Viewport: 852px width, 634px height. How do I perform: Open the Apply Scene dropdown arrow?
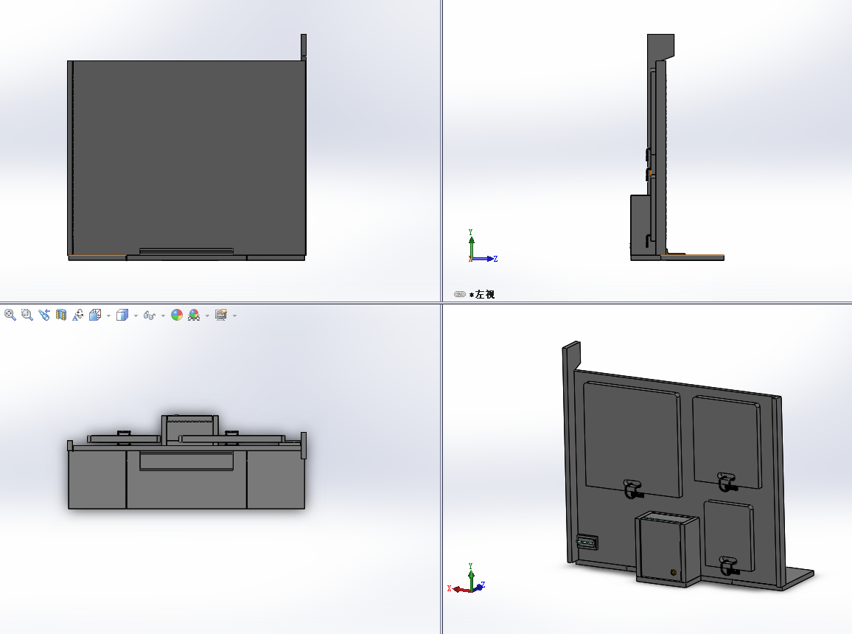pos(207,316)
